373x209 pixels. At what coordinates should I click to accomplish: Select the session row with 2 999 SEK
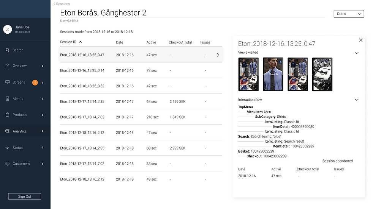coord(141,148)
